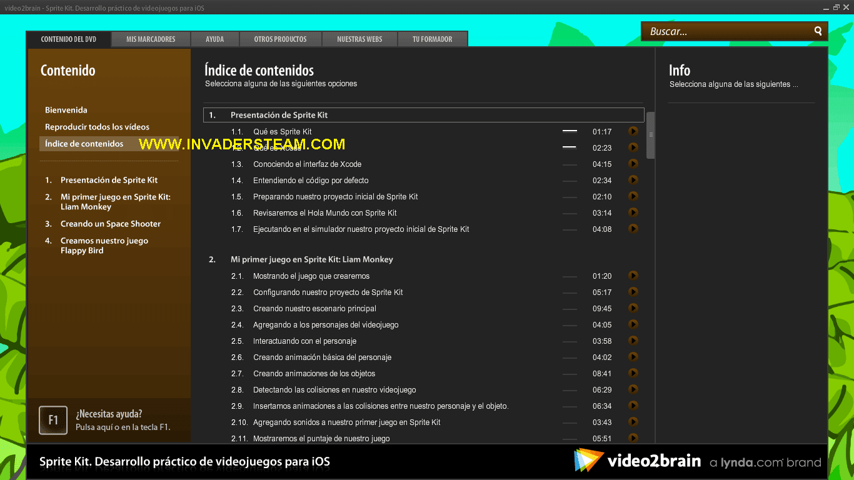Open lesson title Entendiendo el código por defecto
Screen dimensions: 854x480
pos(311,181)
